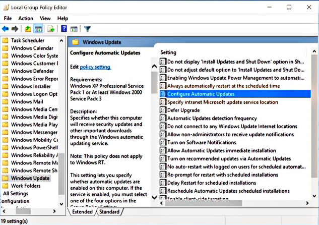The width and height of the screenshot is (319, 225).
Task: Click the Filter funnel toolbar icon
Action: click(x=87, y=29)
